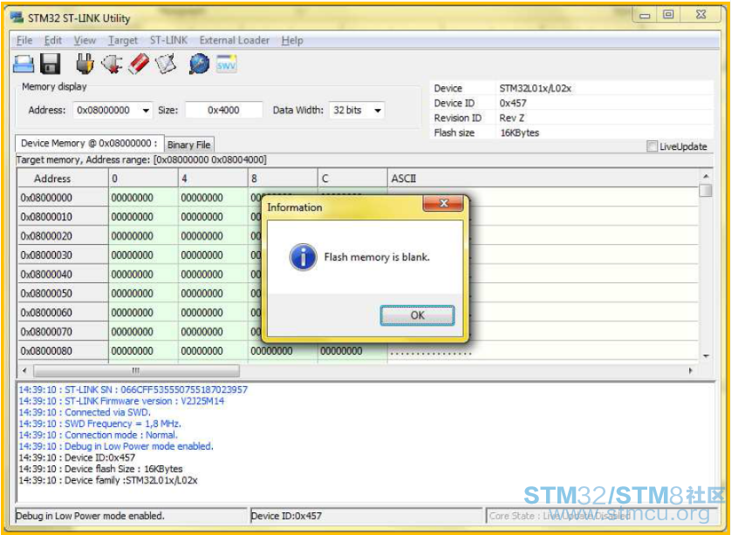Click the Connect to target plug icon
Screen dimensions: 731x535
(x=85, y=64)
